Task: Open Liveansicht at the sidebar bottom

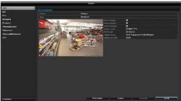Action: [7, 99]
